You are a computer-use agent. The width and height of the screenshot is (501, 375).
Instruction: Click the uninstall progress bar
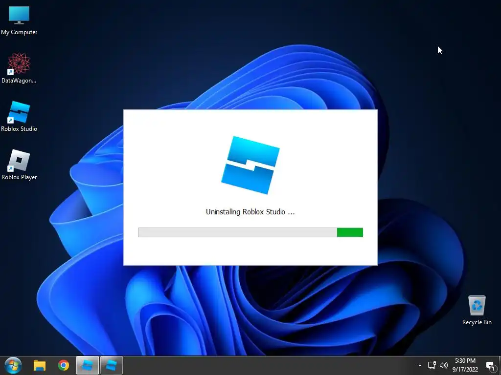click(250, 232)
